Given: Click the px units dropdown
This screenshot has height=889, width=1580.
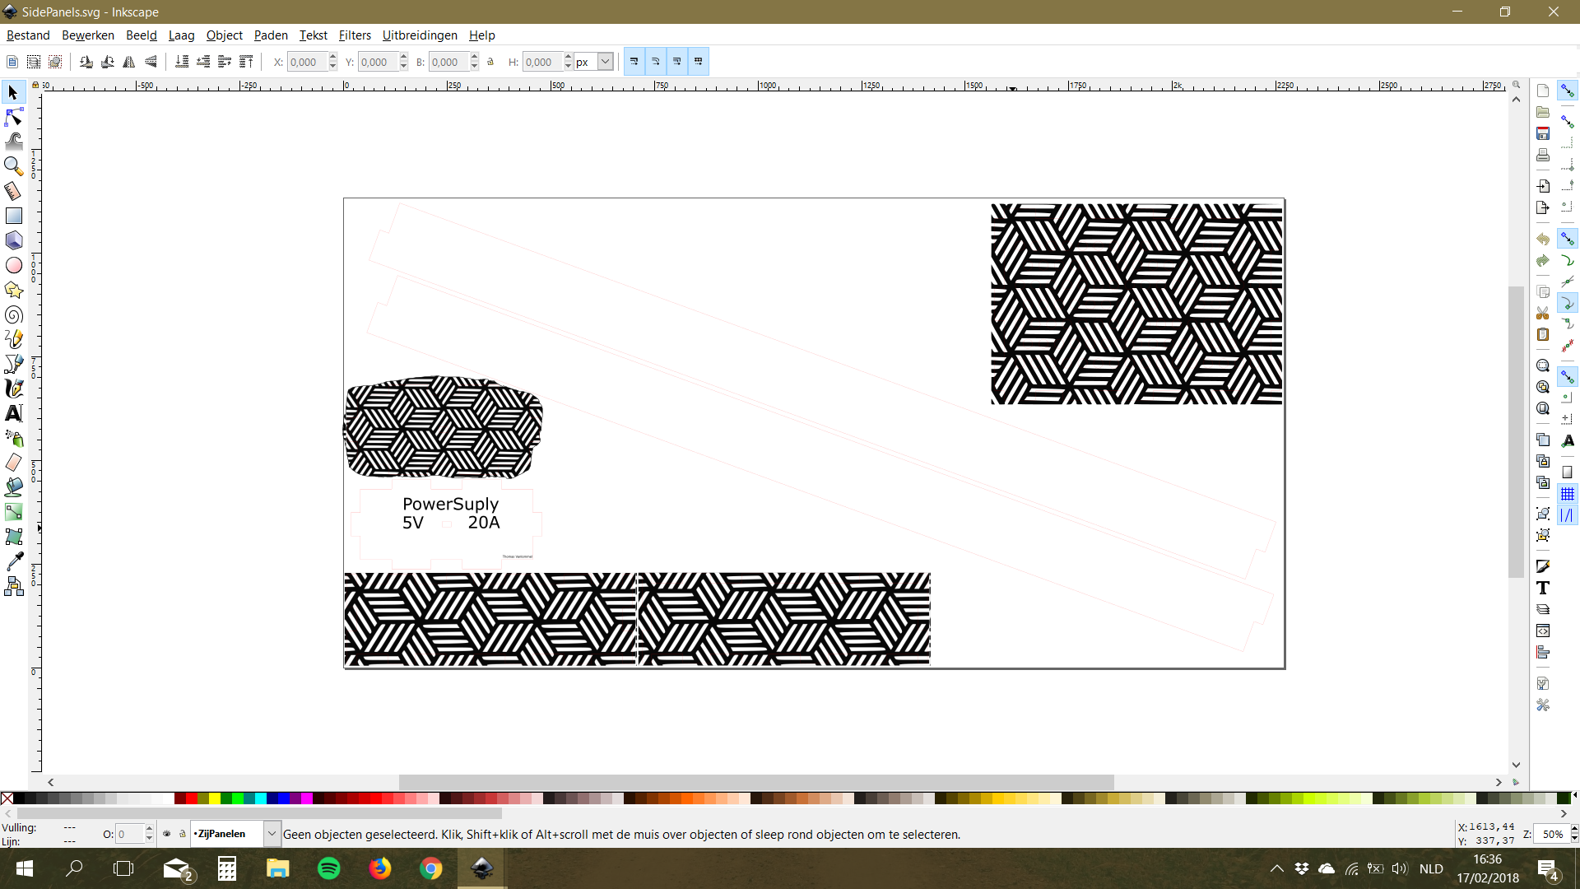Looking at the screenshot, I should (x=605, y=61).
